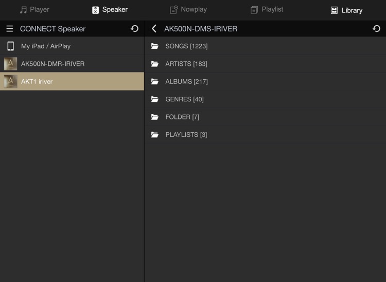Switch to the Player tab
The width and height of the screenshot is (386, 282).
tap(34, 10)
